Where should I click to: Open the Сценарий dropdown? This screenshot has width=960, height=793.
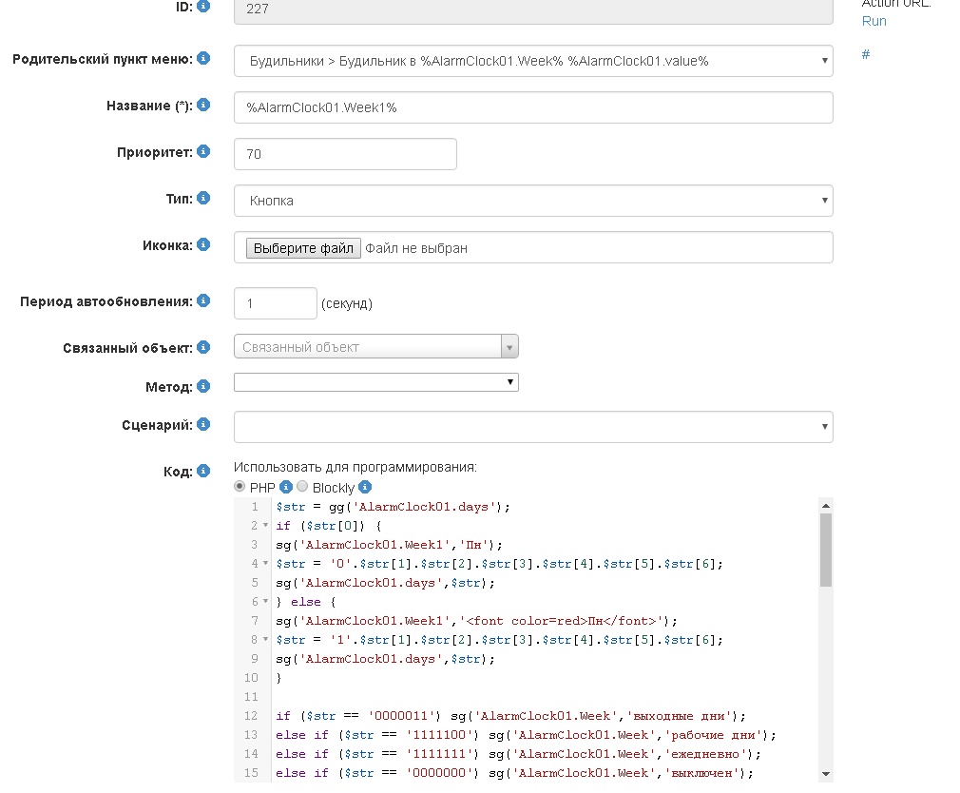[x=823, y=426]
